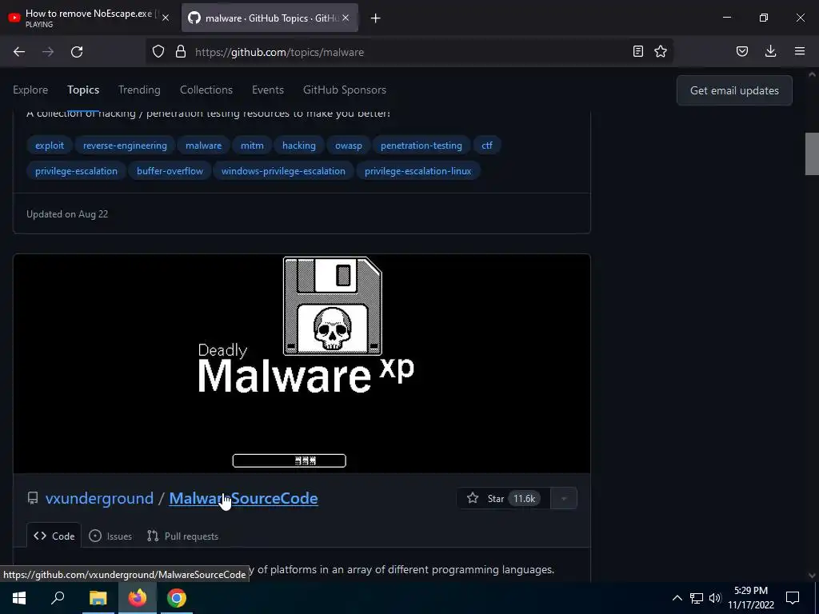The width and height of the screenshot is (819, 614).
Task: Select the penetration-testing topic tag
Action: [x=421, y=146]
